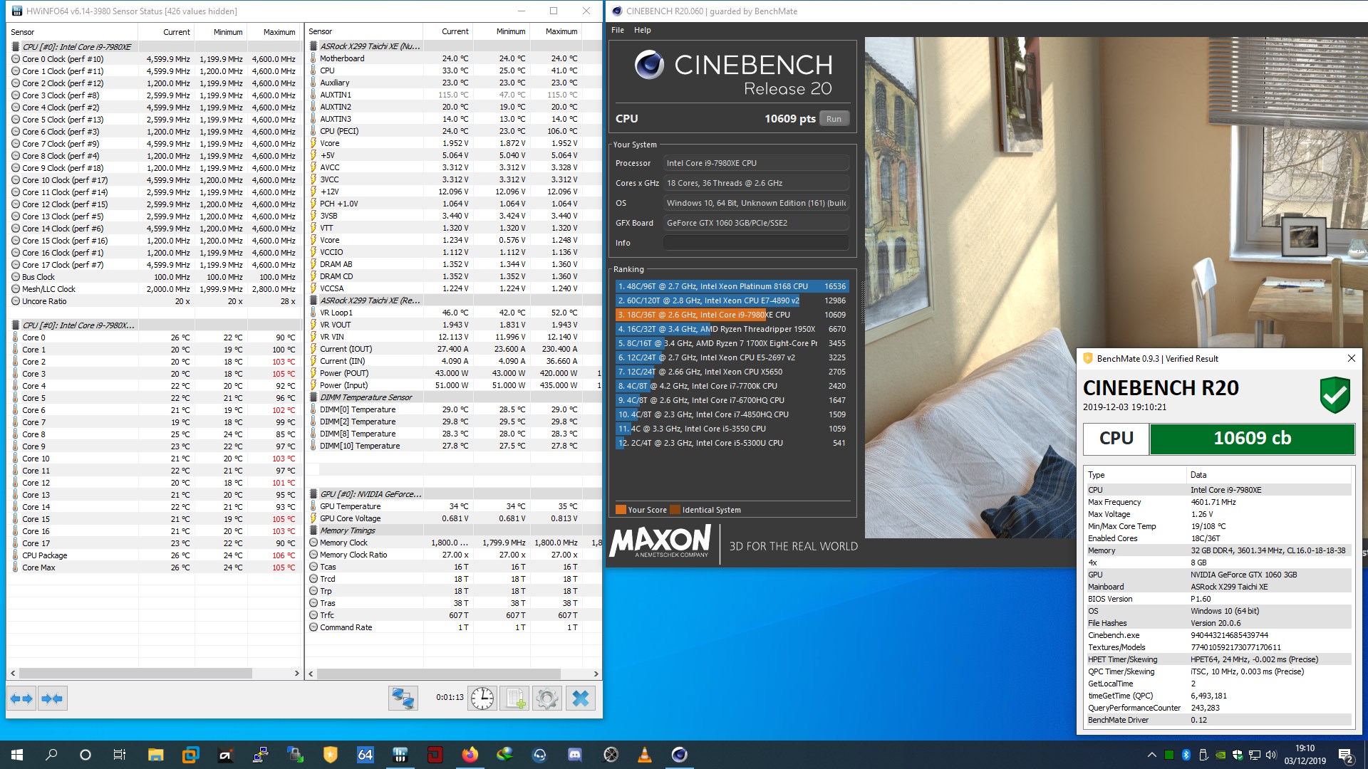Open Cinebench Help menu

pyautogui.click(x=643, y=30)
